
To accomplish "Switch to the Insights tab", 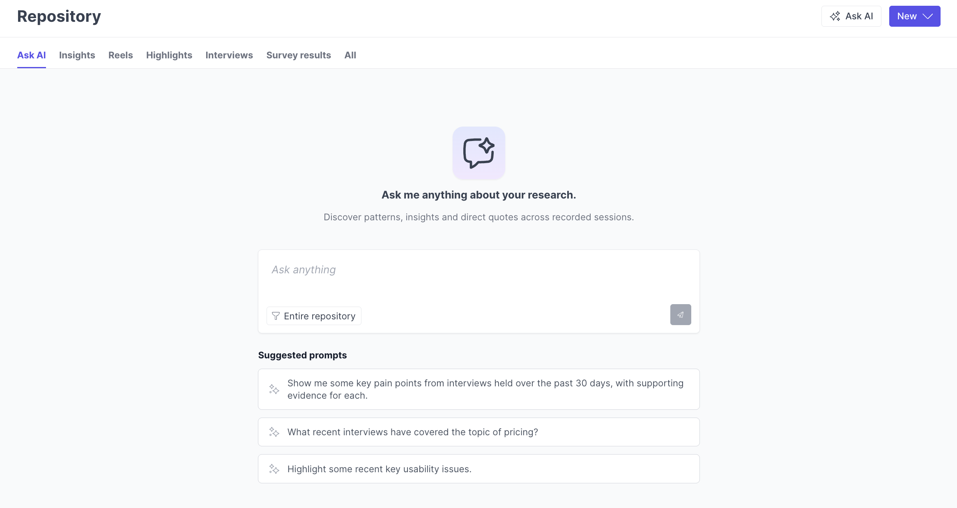I will coord(77,55).
